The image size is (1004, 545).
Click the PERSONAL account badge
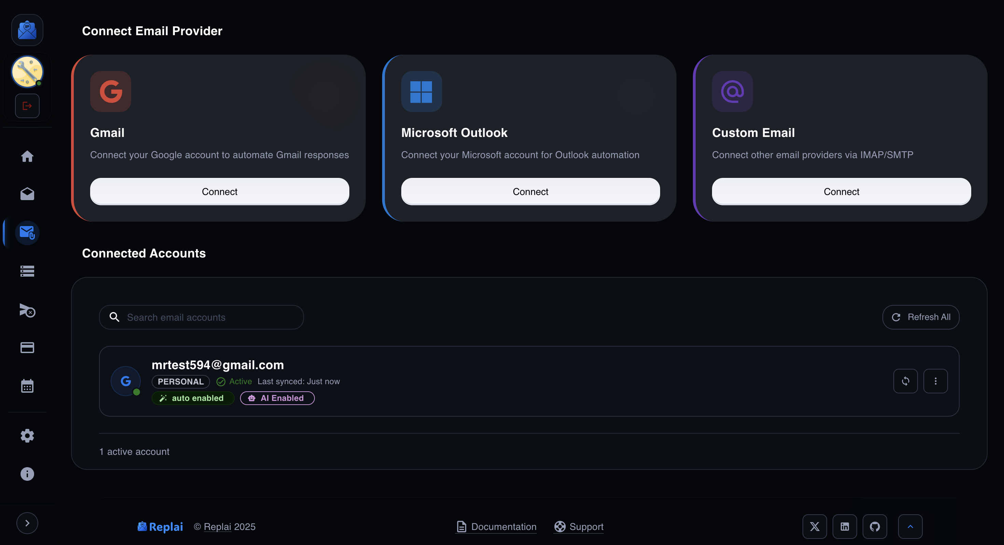[x=180, y=381]
